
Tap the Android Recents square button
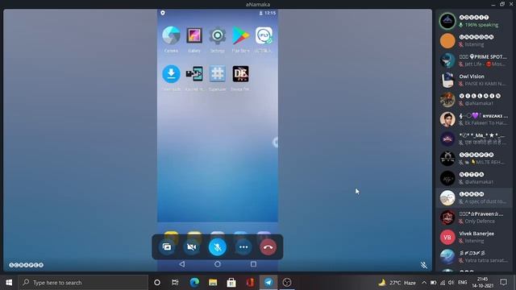pyautogui.click(x=253, y=263)
